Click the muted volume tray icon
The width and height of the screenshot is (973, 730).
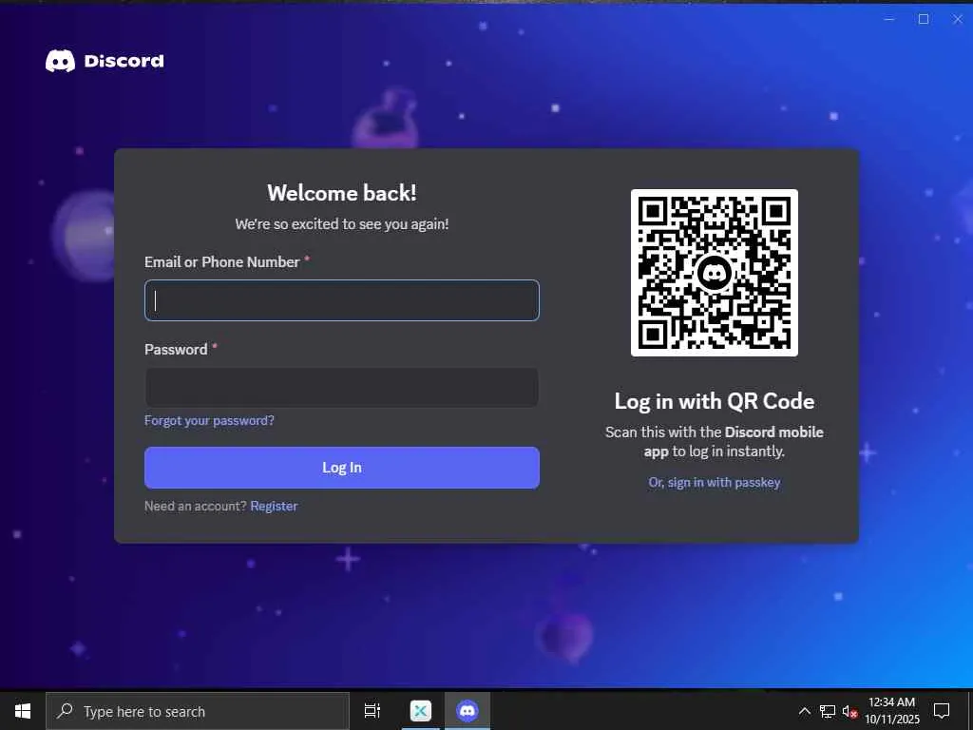(x=849, y=711)
